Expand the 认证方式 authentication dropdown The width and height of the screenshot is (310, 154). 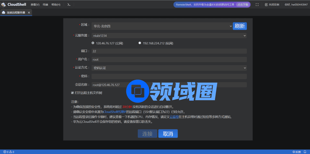[169, 68]
